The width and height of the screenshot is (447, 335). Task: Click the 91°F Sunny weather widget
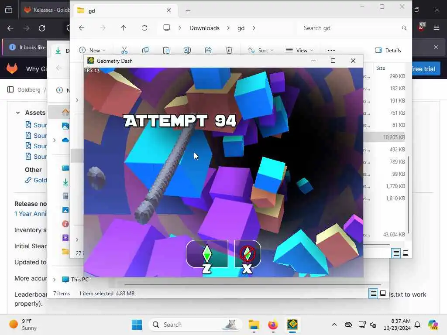click(x=23, y=325)
